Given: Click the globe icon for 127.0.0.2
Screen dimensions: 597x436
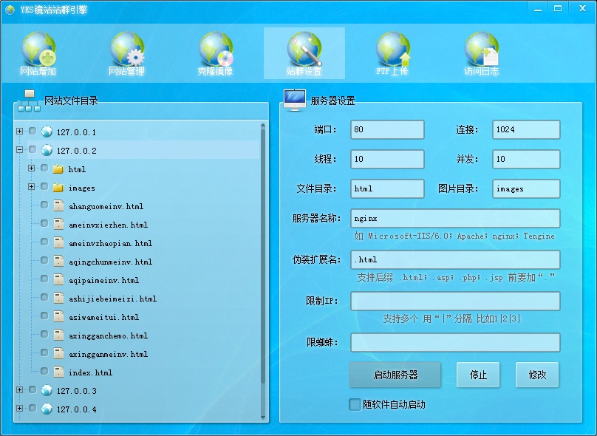Looking at the screenshot, I should click(47, 150).
